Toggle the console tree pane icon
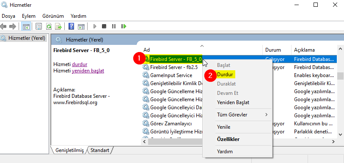The width and height of the screenshot is (344, 163). coord(26,27)
